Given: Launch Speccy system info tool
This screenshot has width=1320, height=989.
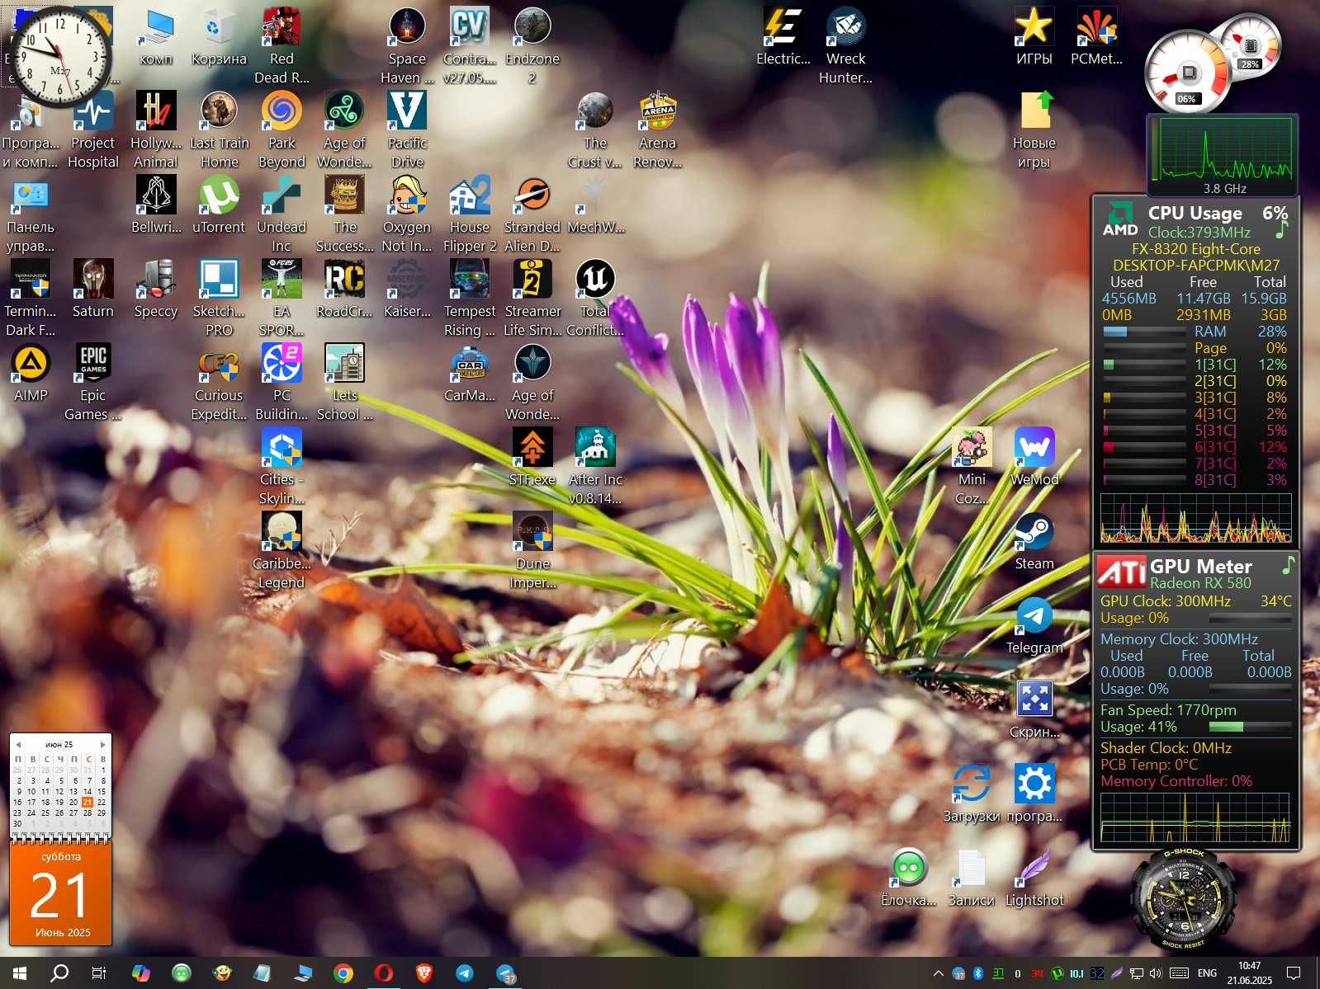Looking at the screenshot, I should click(156, 290).
